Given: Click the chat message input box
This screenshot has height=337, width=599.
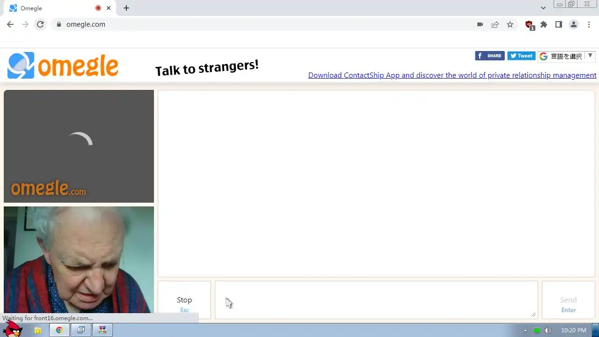Looking at the screenshot, I should pos(376,300).
